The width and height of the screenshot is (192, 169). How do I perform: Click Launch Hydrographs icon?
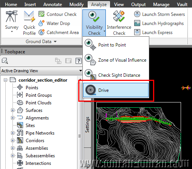click(137, 23)
